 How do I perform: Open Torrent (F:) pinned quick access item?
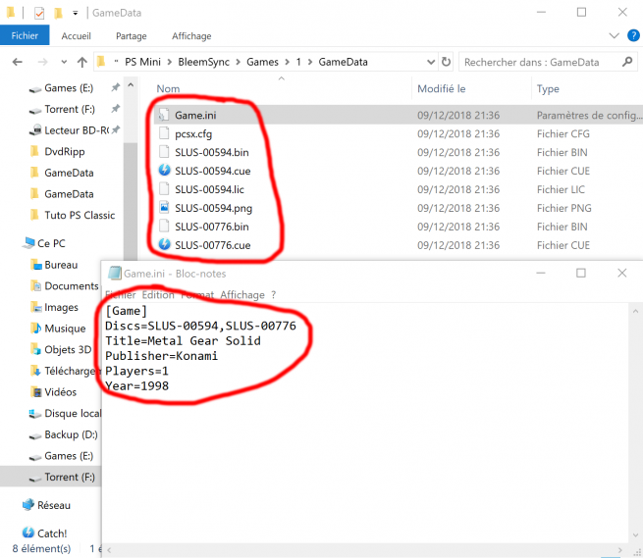(70, 109)
